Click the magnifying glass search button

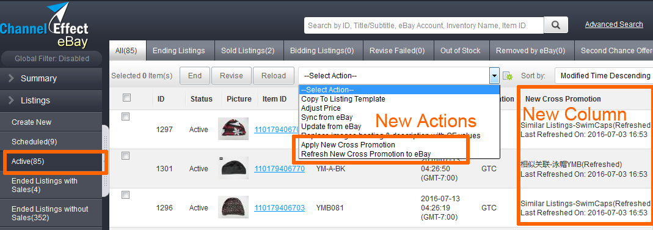coord(556,25)
